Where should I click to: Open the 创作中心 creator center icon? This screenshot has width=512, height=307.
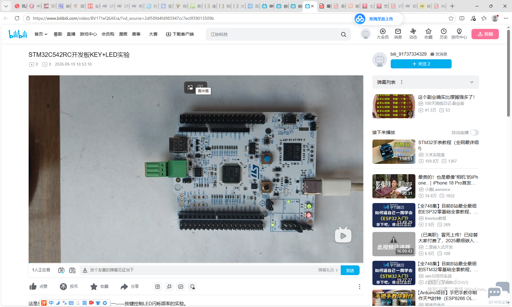[x=459, y=34]
